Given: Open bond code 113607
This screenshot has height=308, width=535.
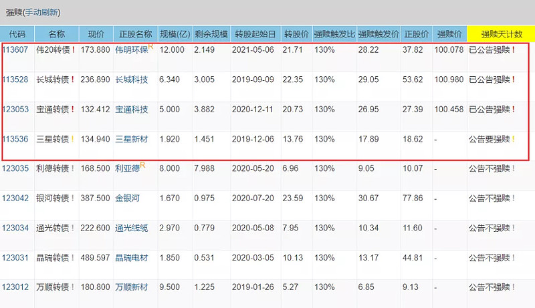Looking at the screenshot, I should click(15, 49).
